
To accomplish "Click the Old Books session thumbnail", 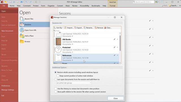I will pyautogui.click(x=58, y=42).
